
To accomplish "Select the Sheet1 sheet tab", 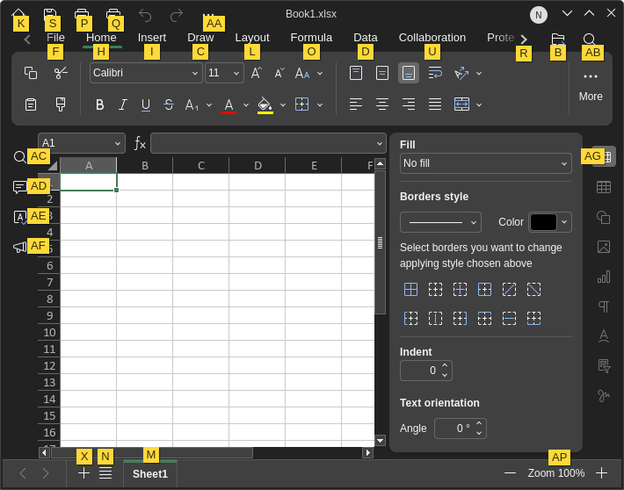I will pos(150,473).
